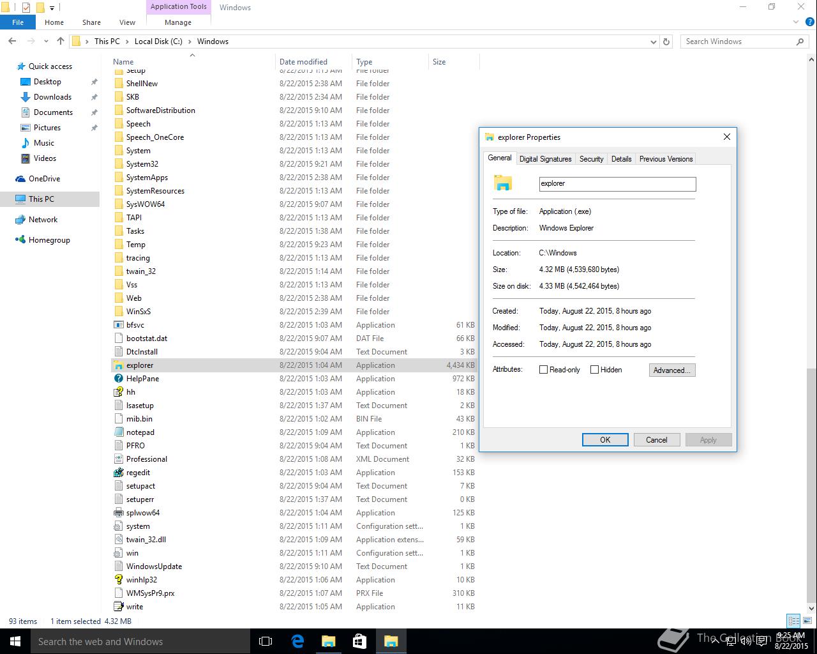Select the winhlp32 application icon

[118, 580]
